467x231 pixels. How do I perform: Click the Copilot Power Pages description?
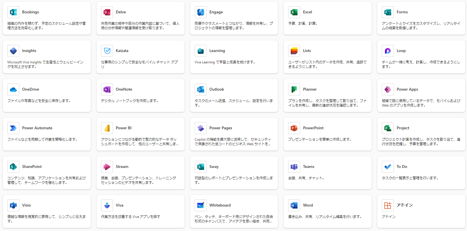233,141
